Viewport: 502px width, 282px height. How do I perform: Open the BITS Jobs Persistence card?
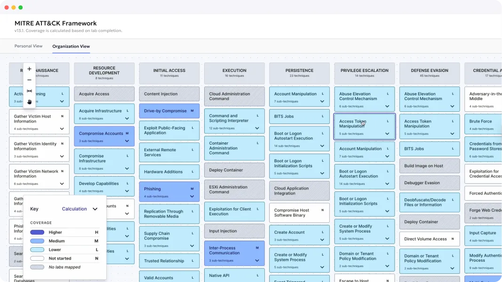[x=299, y=117]
